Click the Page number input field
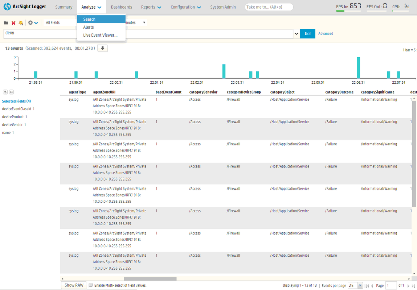 (391, 286)
